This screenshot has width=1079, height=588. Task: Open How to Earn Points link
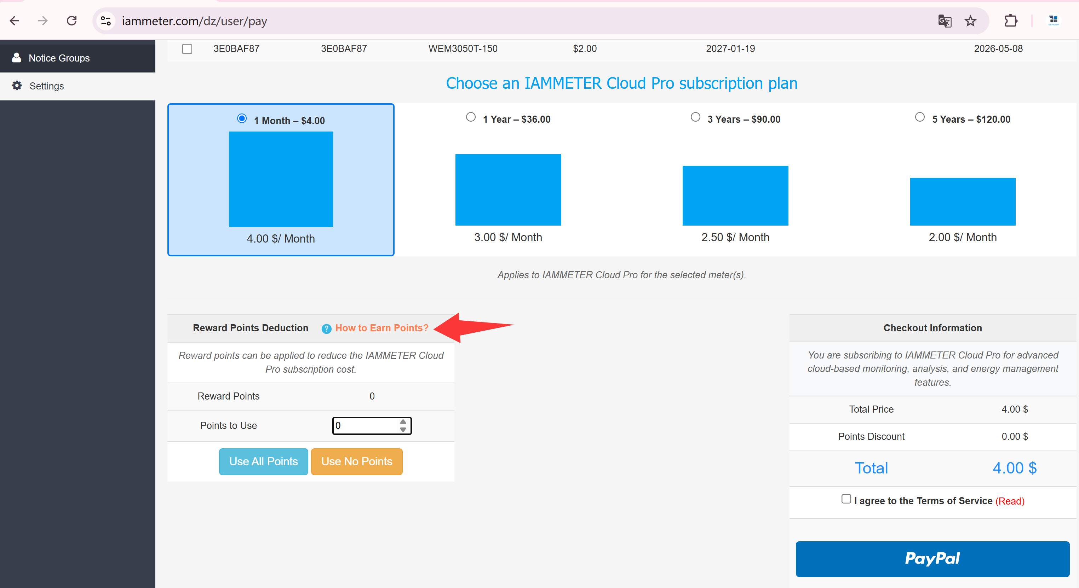point(381,328)
